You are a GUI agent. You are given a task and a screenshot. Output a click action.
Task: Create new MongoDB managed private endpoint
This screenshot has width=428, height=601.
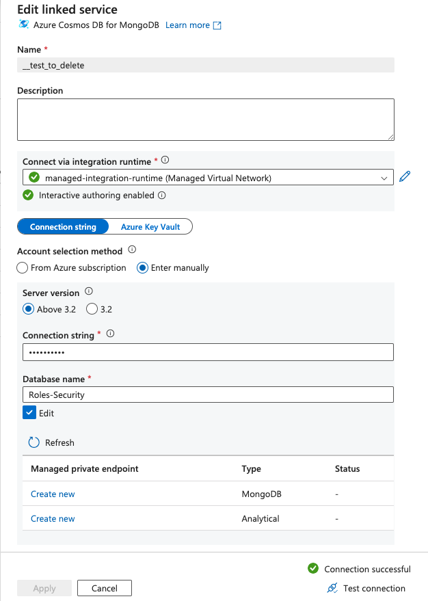53,494
